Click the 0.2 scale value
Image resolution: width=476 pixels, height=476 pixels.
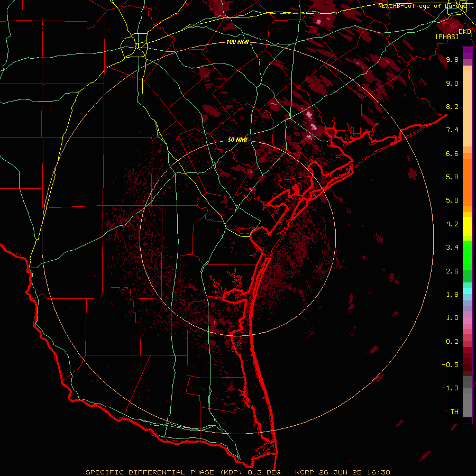tap(452, 342)
